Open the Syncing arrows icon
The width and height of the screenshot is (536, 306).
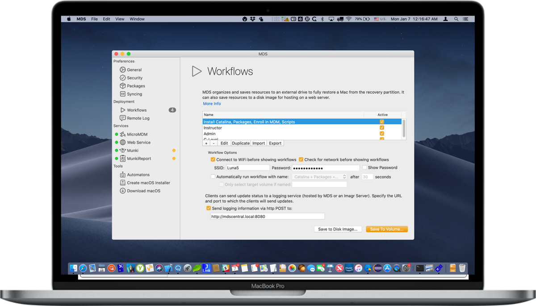(122, 94)
